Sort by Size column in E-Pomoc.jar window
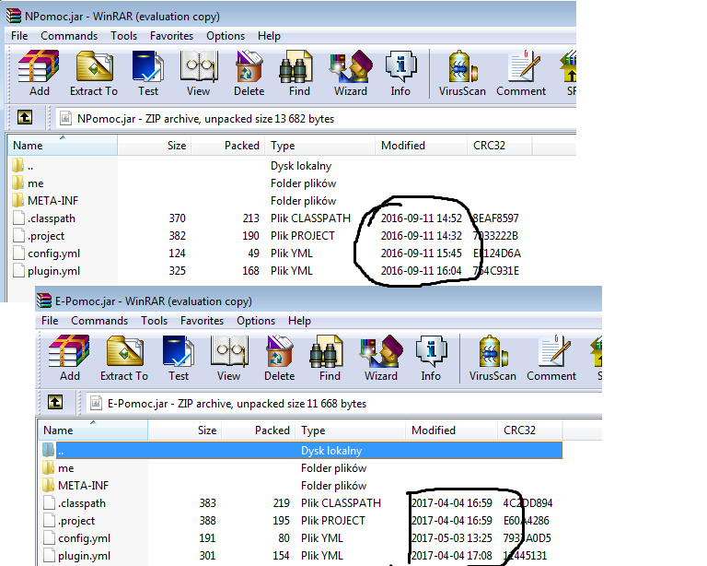 click(x=184, y=430)
